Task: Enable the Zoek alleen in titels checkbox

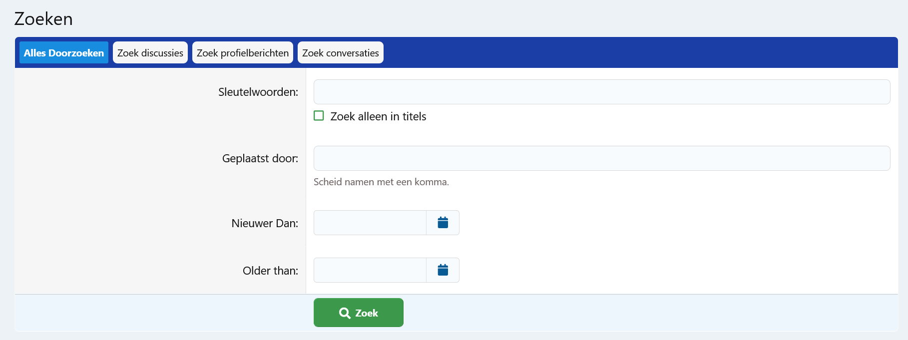Action: (x=319, y=116)
